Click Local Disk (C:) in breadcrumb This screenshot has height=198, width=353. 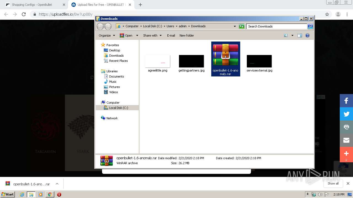(153, 26)
